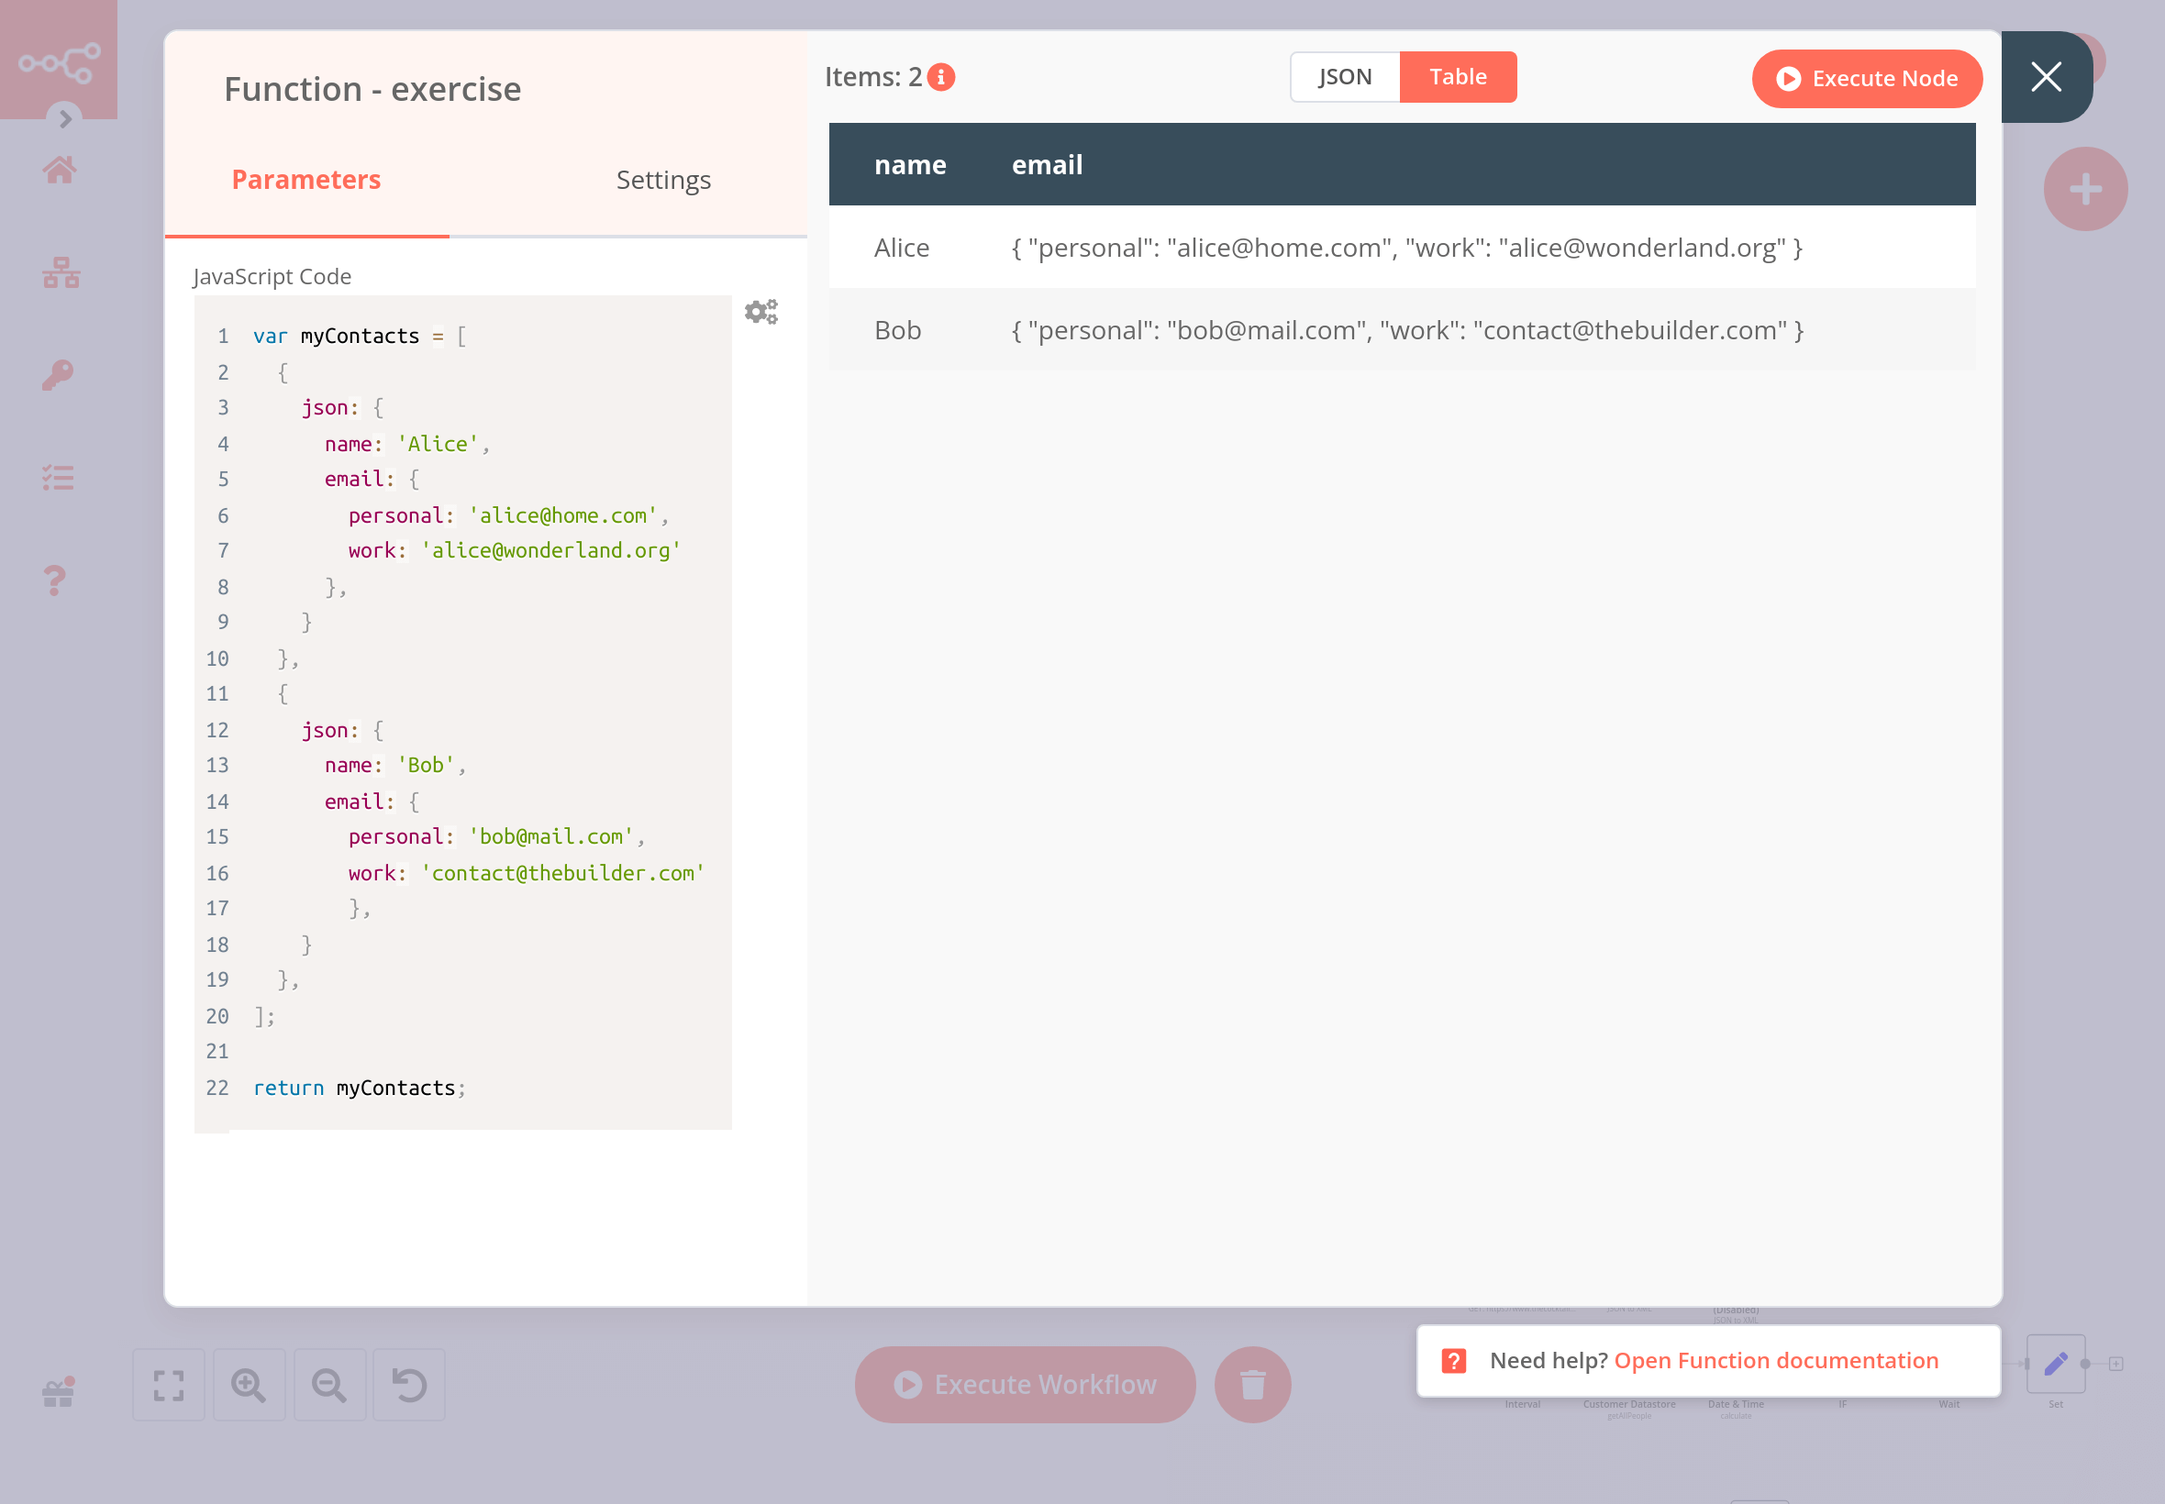Click the code editor options gear icon
This screenshot has height=1504, width=2165.
(761, 312)
